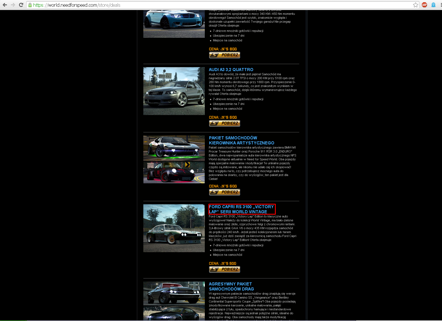442x321 pixels.
Task: Click 'Ubezpieczenie na 7 dni' under Audi A3
Action: click(x=229, y=104)
